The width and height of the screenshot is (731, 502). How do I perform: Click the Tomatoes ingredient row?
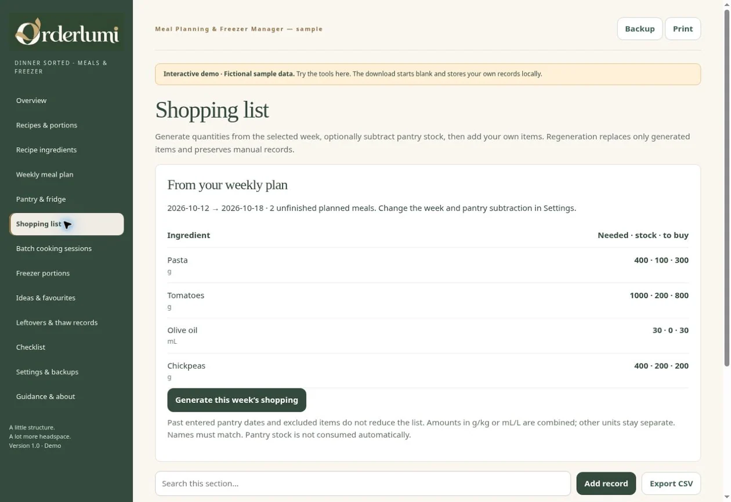coord(428,301)
